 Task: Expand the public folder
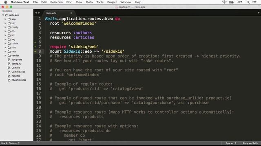coord(5,43)
